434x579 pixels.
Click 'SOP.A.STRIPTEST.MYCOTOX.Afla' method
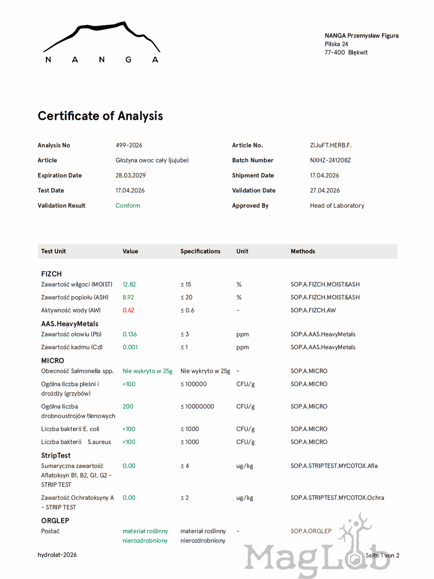click(x=334, y=466)
